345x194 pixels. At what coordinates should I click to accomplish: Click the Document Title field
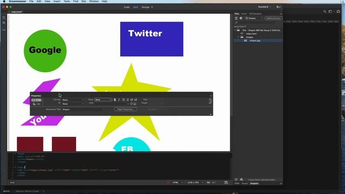coord(82,109)
